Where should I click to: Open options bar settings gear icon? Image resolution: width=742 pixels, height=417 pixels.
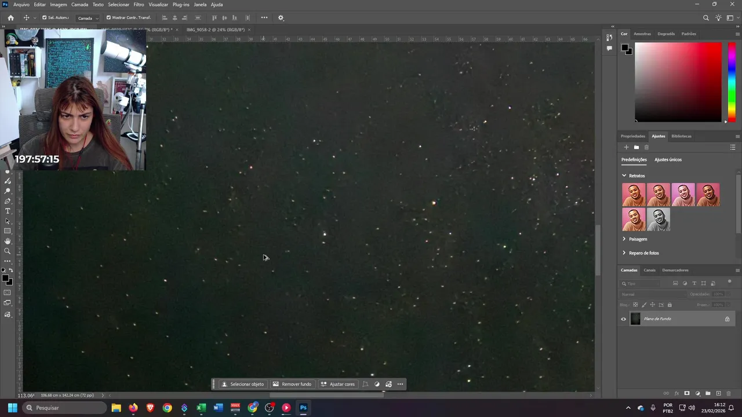[281, 18]
